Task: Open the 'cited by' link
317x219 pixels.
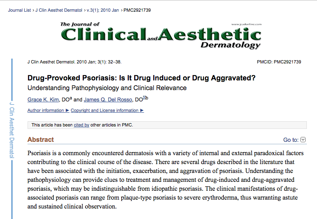Action: pyautogui.click(x=81, y=125)
